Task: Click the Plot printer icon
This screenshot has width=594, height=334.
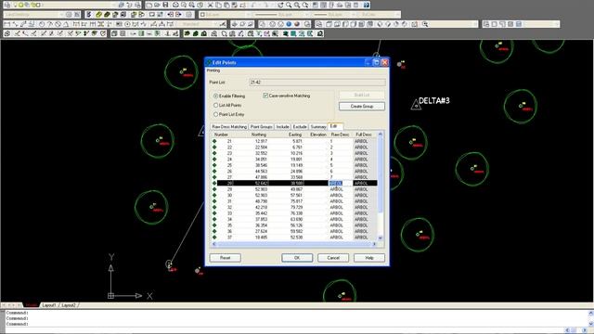Action: (x=175, y=5)
